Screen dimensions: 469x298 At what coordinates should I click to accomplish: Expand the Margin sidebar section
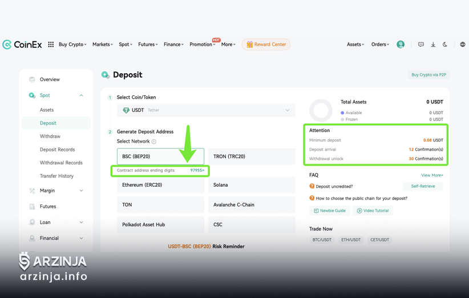[x=56, y=191]
